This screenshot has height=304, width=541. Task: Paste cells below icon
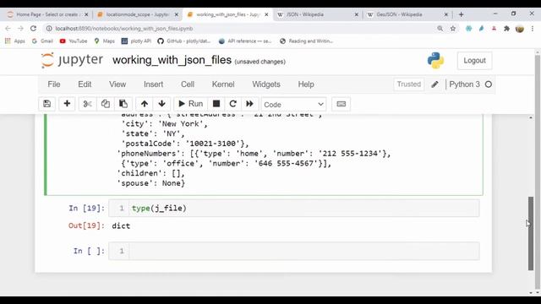pos(123,104)
